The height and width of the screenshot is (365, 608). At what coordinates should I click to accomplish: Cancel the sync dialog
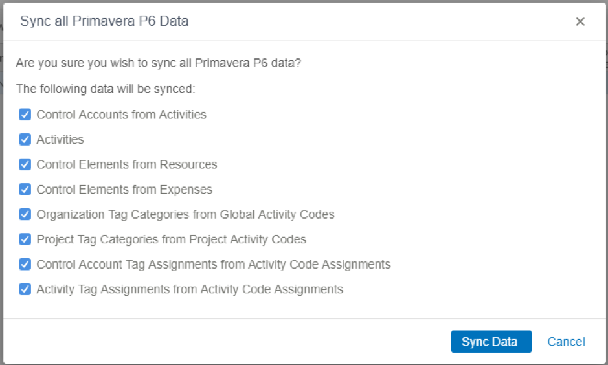pyautogui.click(x=566, y=342)
